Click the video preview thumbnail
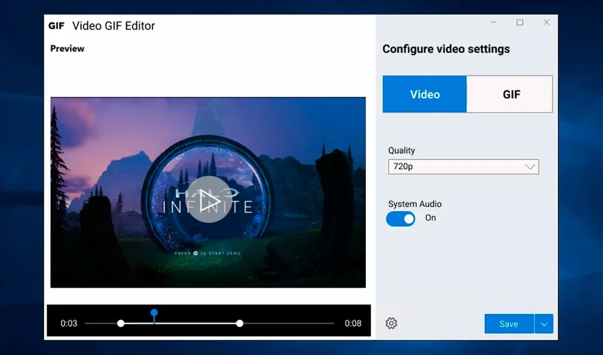This screenshot has width=603, height=355. point(209,193)
